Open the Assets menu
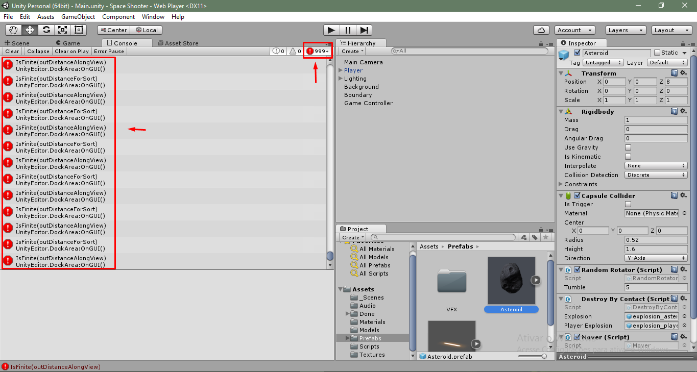The height and width of the screenshot is (372, 697). click(45, 17)
